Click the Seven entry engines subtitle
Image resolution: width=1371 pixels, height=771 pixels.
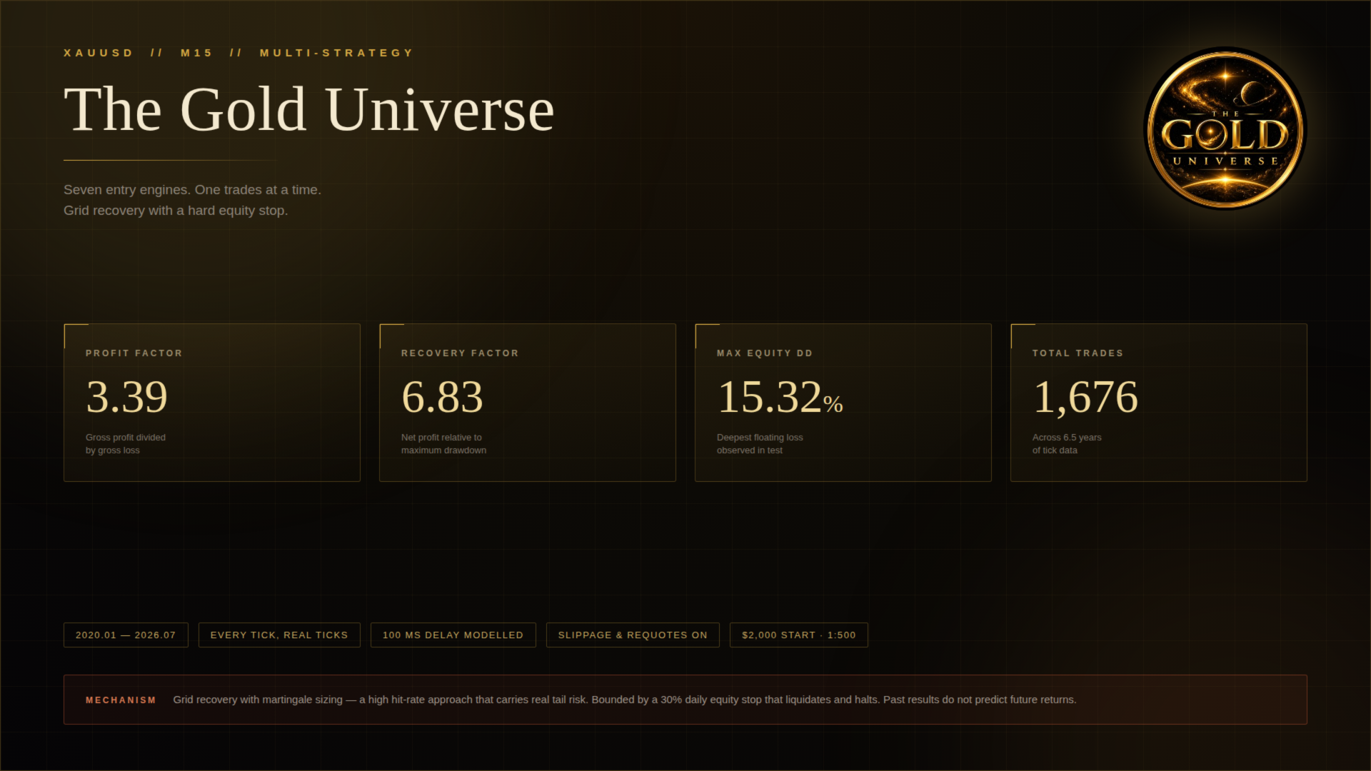tap(193, 200)
